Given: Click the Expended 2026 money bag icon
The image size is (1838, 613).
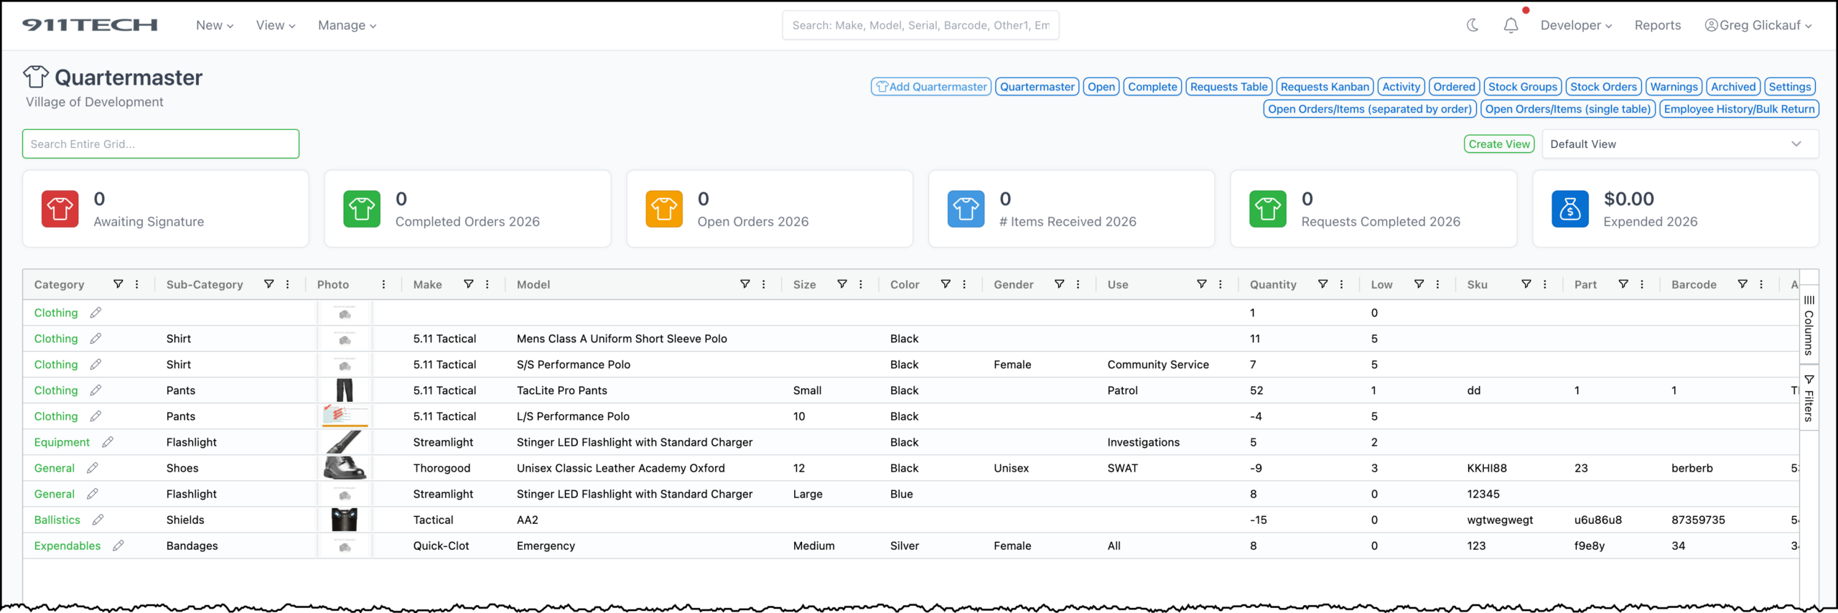Looking at the screenshot, I should pos(1569,209).
